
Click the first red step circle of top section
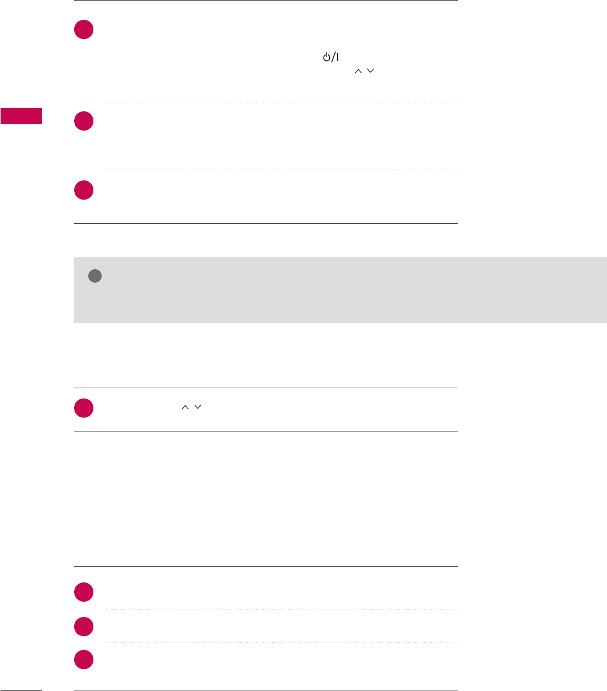click(x=83, y=29)
